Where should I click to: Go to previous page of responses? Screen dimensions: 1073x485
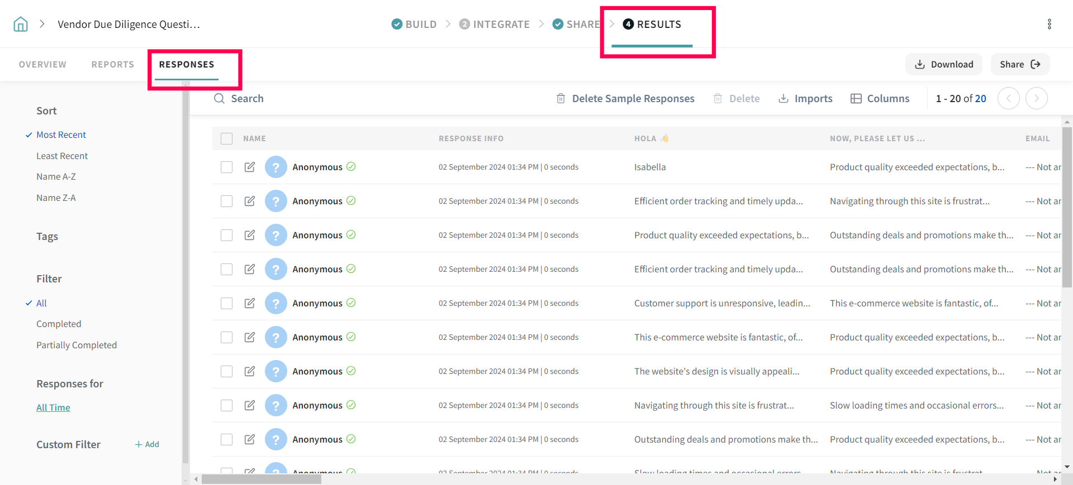pos(1008,99)
